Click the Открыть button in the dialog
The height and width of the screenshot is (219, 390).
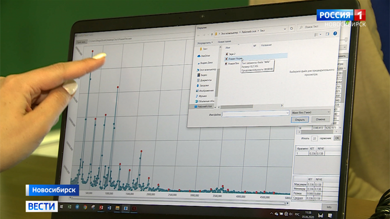coord(300,119)
